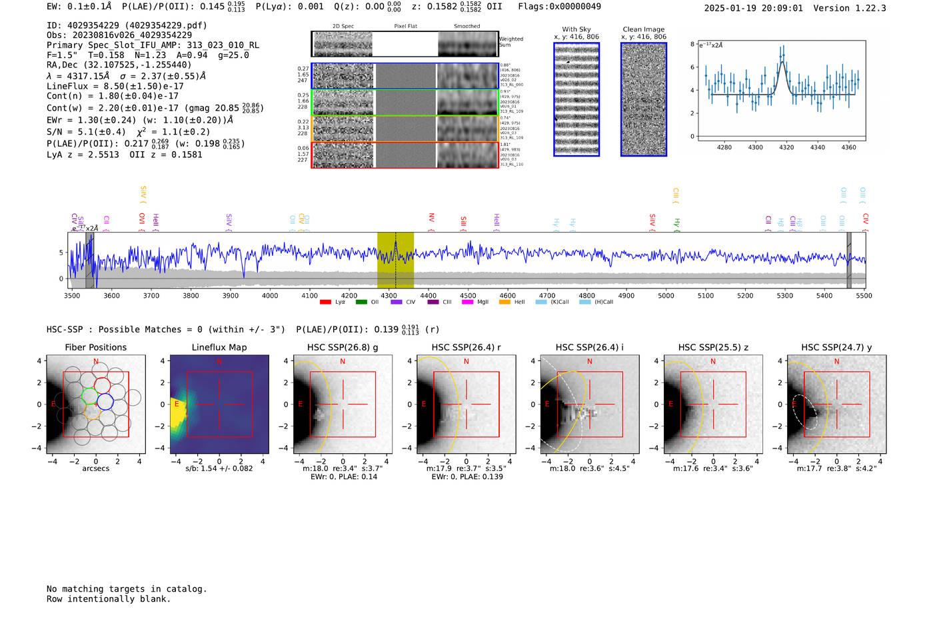Click the (H)CaII legend swatch

click(585, 302)
